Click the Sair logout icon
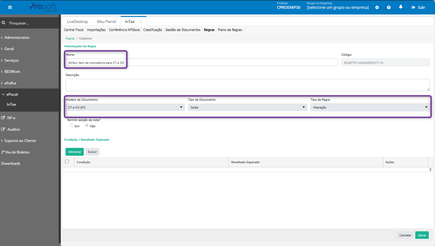 (413, 7)
